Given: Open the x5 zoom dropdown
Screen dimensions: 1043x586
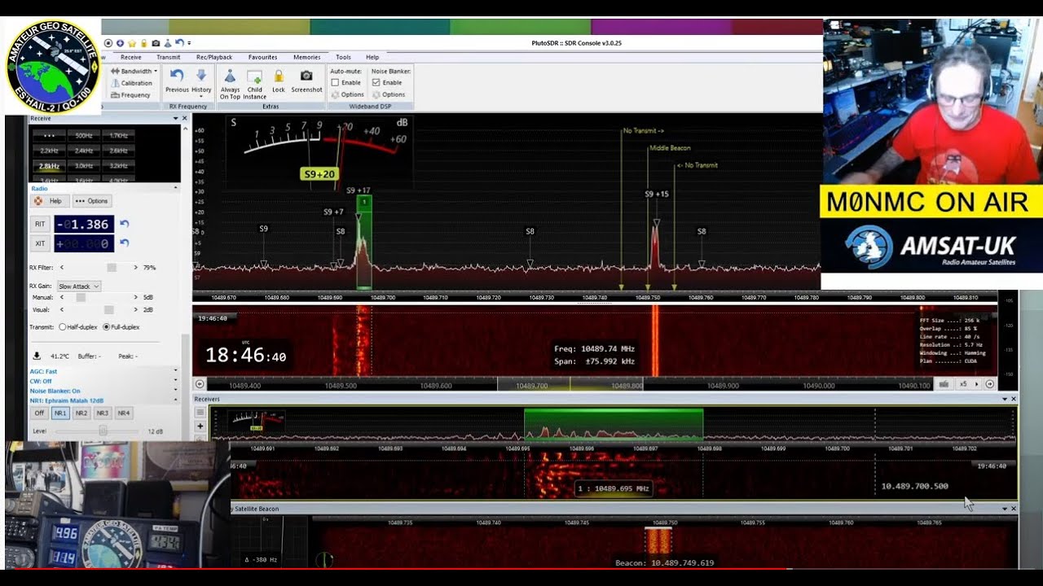Looking at the screenshot, I should 969,384.
